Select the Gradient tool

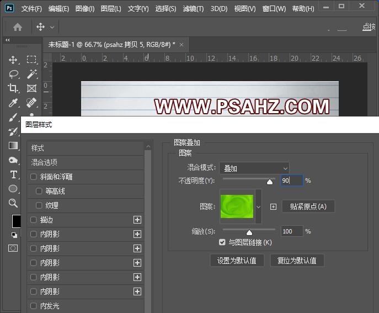click(13, 146)
